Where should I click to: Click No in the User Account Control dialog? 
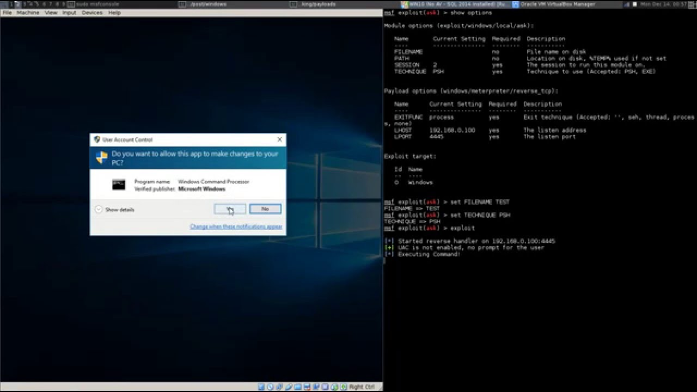(265, 209)
